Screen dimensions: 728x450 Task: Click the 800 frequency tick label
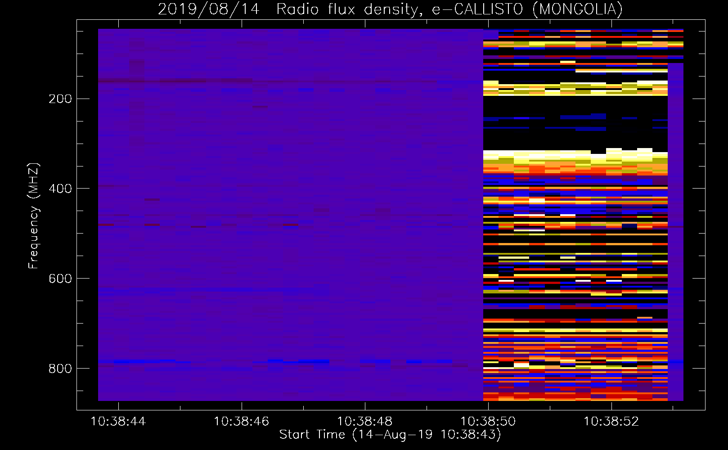[x=60, y=369]
